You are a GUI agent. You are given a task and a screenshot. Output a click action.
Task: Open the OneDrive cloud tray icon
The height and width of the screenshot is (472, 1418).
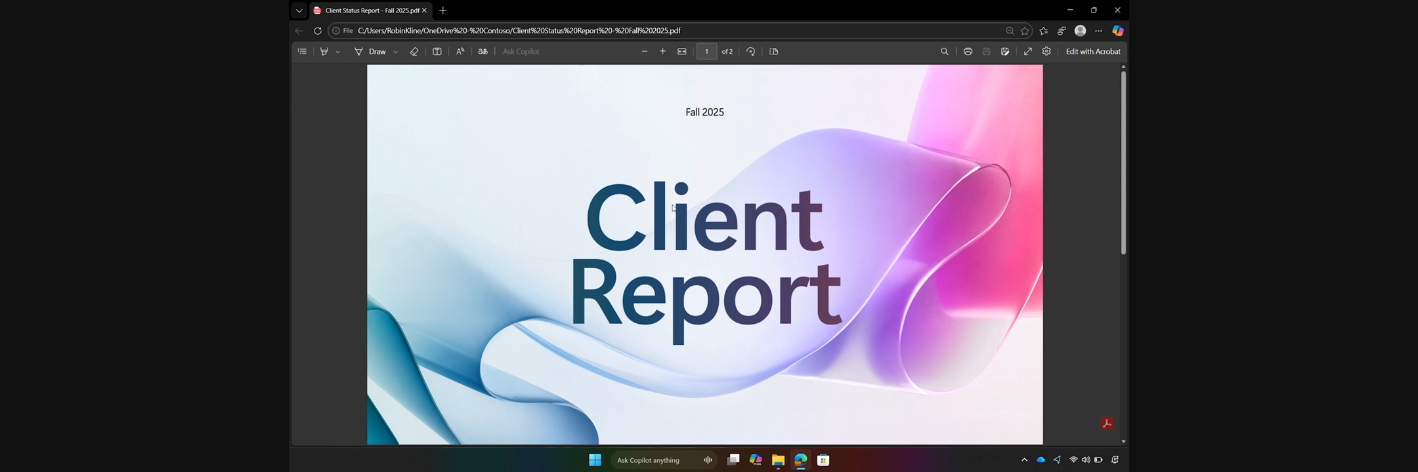point(1041,460)
